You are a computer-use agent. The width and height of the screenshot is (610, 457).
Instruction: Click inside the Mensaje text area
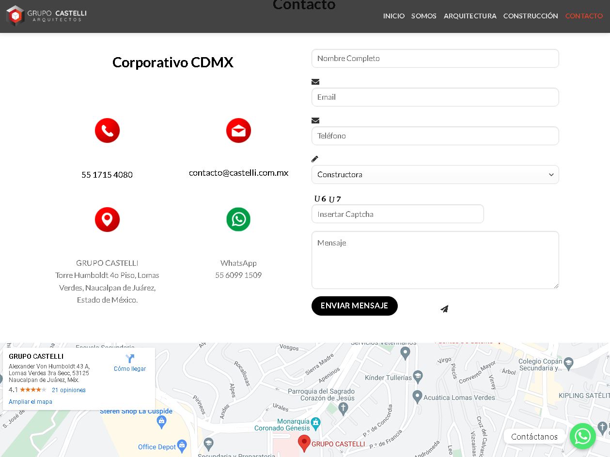pyautogui.click(x=435, y=260)
